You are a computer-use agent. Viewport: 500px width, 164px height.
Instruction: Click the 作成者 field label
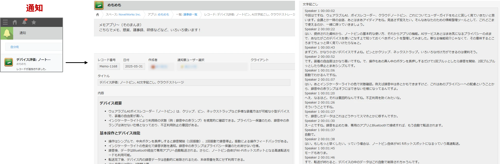153,60
